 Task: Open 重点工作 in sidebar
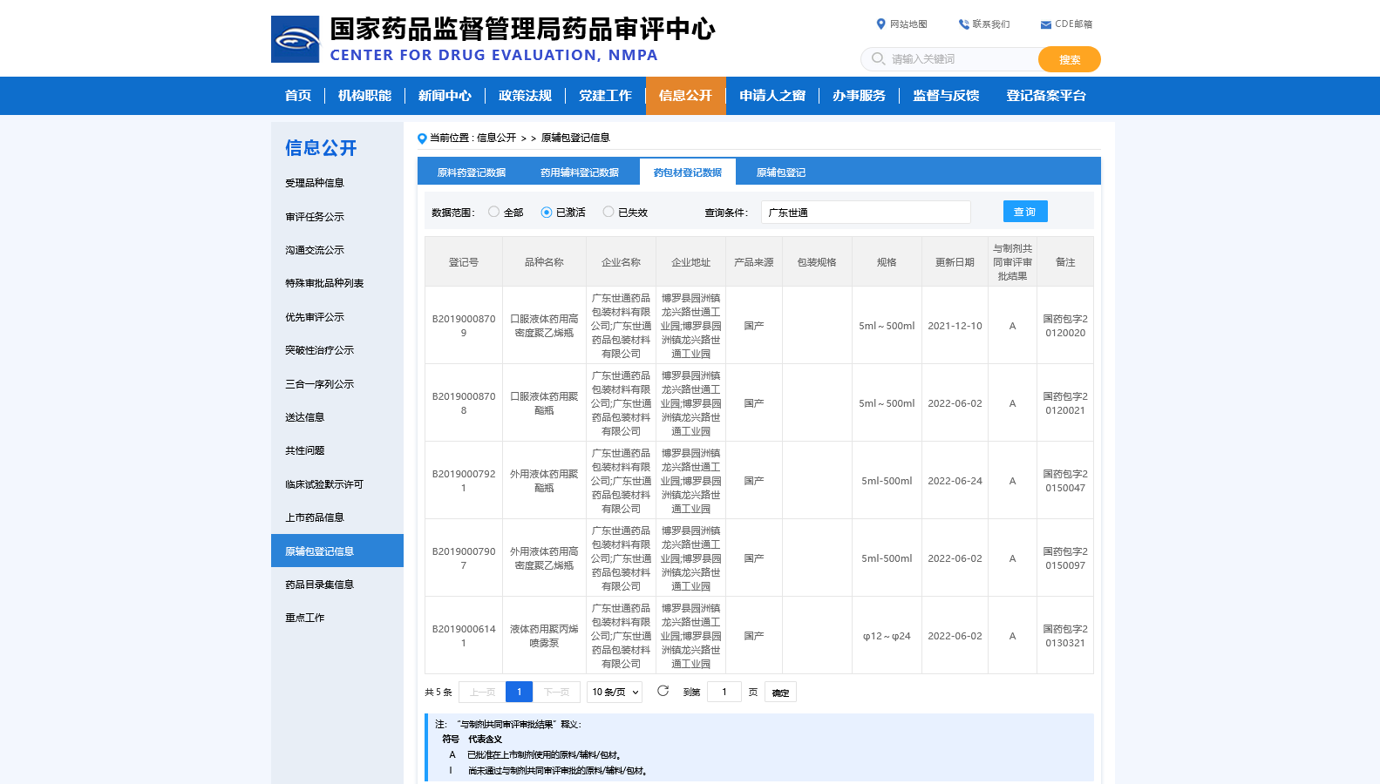click(x=337, y=618)
